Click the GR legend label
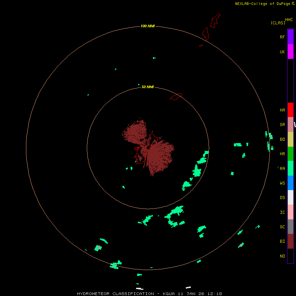 click(x=282, y=125)
